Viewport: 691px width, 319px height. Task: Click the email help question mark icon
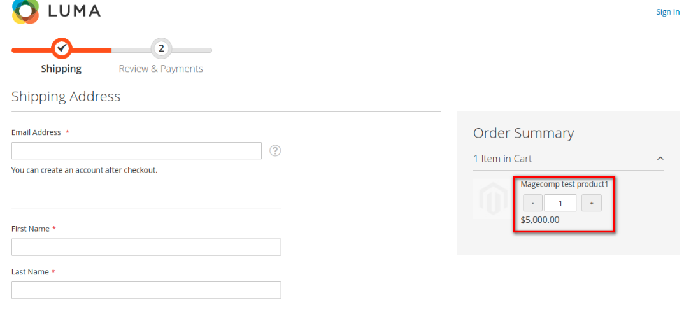[275, 150]
